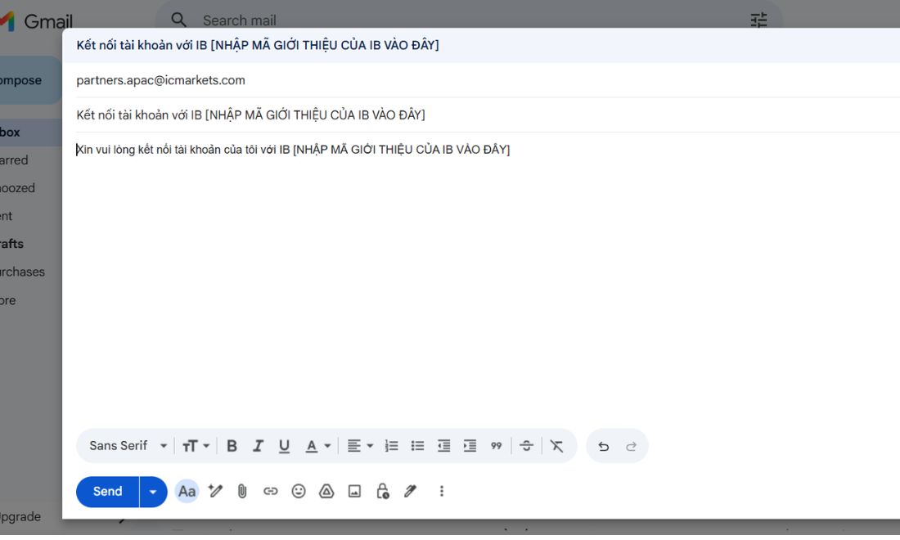Open the Sans Serif font dropdown
900x540 pixels.
pos(128,446)
